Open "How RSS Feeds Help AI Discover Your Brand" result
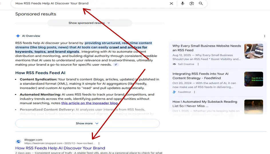 pyautogui.click(x=60, y=148)
